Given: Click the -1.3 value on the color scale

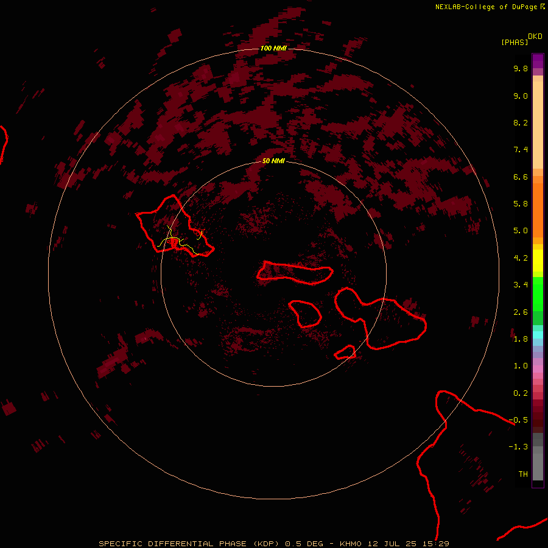Looking at the screenshot, I should click(518, 447).
